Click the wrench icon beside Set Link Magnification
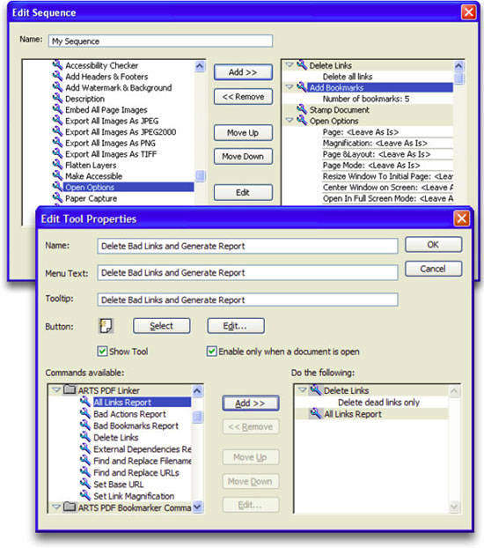The width and height of the screenshot is (484, 548). (85, 495)
